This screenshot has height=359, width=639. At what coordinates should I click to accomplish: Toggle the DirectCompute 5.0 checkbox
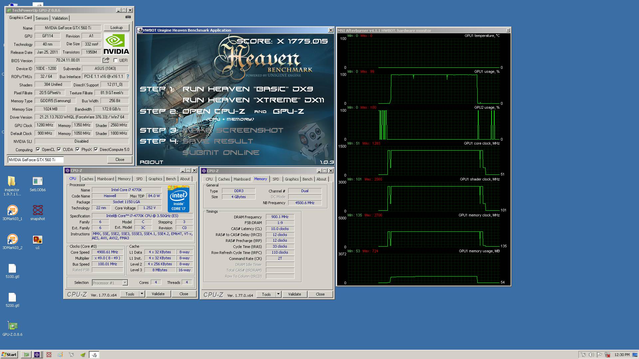(x=96, y=150)
